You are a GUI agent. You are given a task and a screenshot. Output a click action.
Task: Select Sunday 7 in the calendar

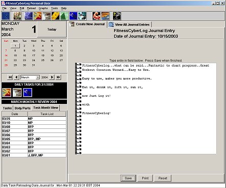tap(6, 50)
